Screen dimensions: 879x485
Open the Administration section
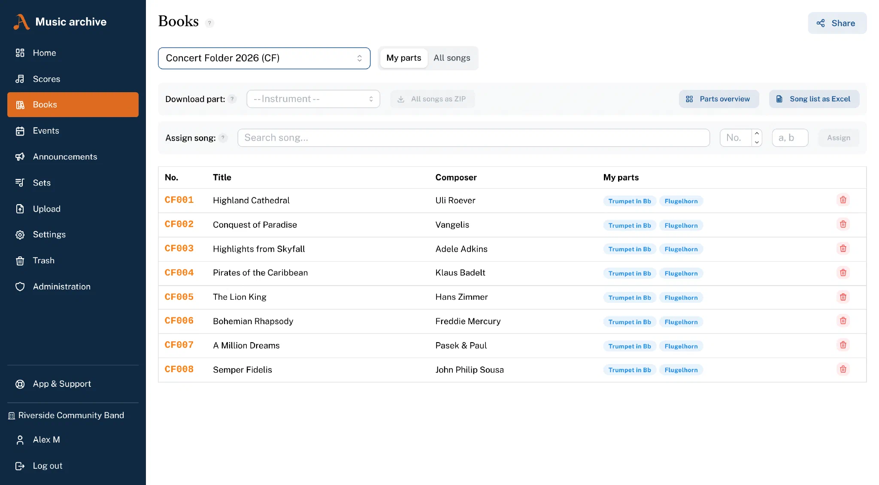click(73, 286)
